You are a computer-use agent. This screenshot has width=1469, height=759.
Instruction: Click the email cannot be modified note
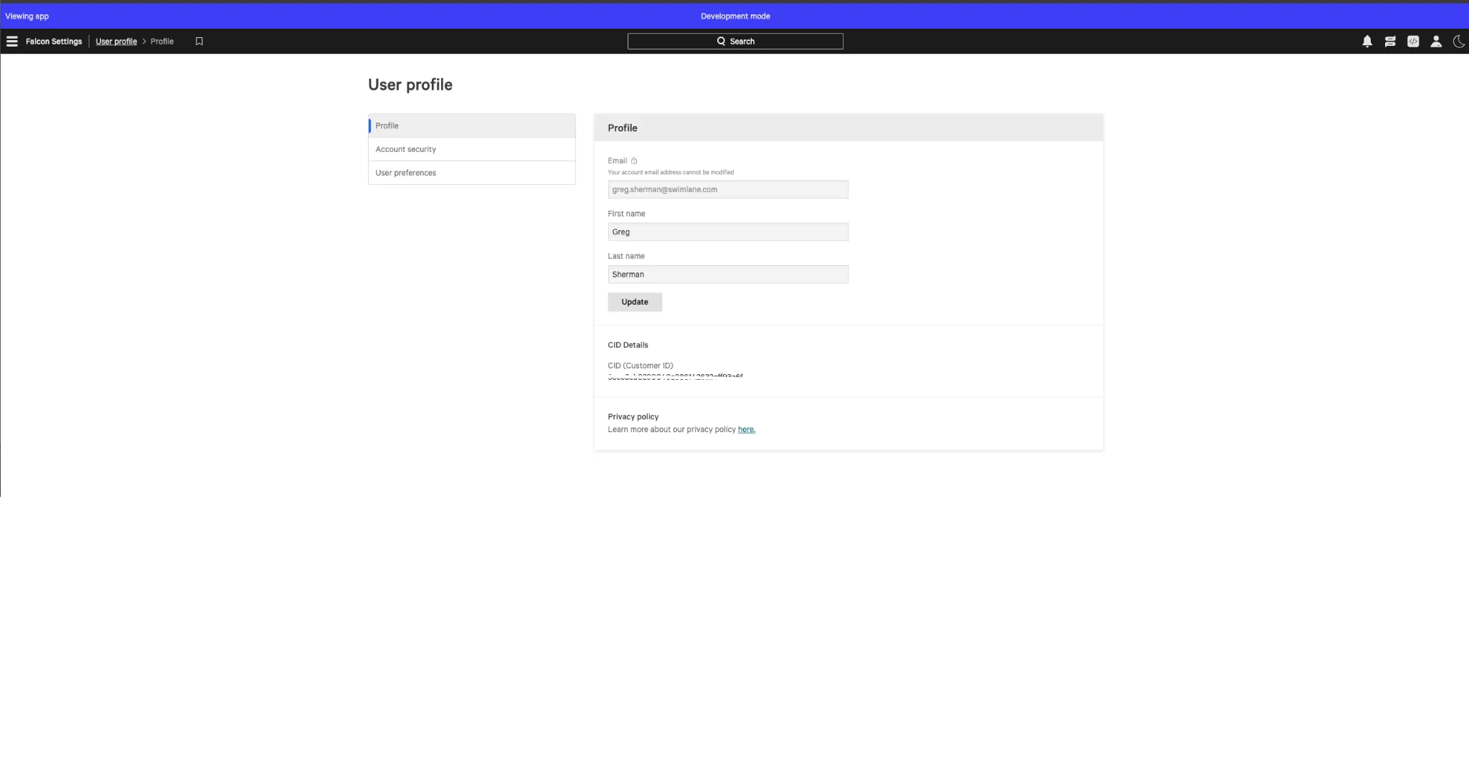(x=671, y=172)
